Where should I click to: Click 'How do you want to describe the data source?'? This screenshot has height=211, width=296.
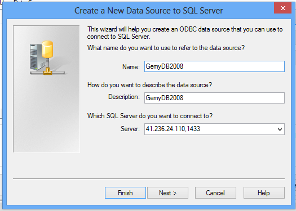point(149,85)
